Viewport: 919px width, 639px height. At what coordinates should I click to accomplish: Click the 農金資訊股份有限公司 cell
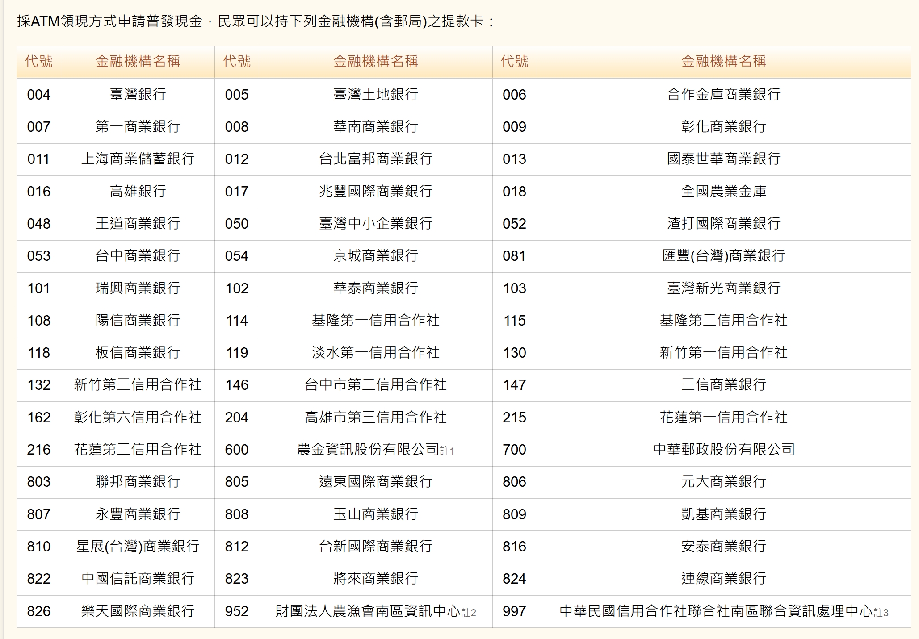pos(368,450)
